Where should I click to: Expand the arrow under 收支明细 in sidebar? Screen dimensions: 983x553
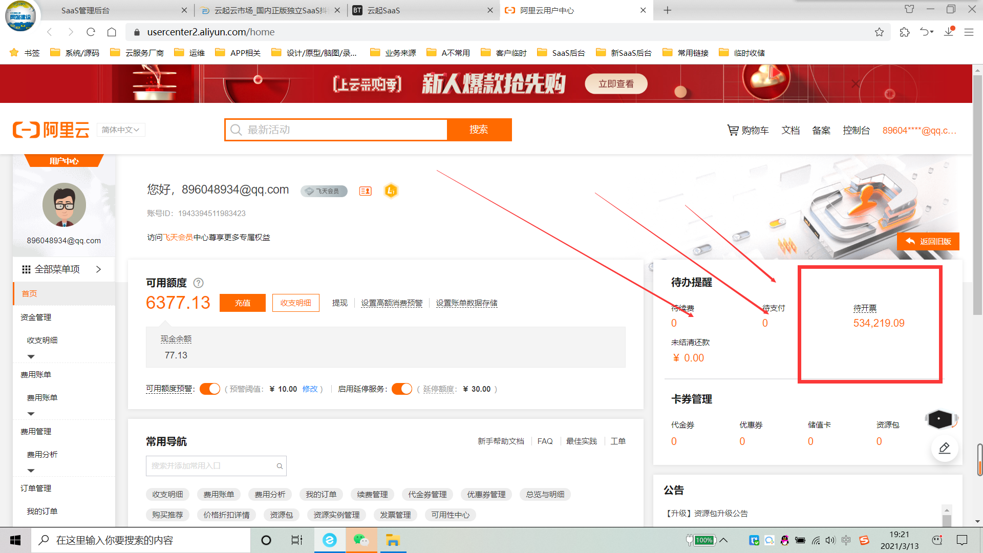pyautogui.click(x=31, y=356)
